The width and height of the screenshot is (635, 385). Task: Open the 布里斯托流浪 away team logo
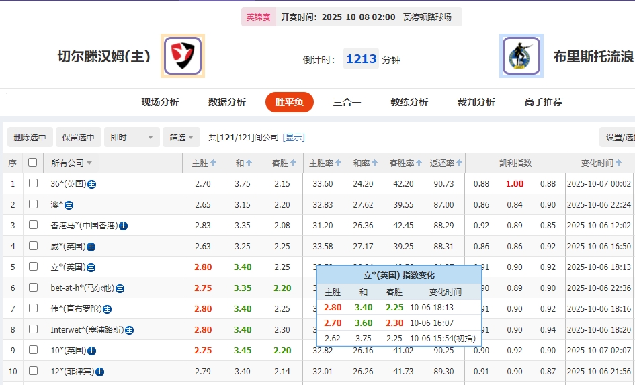(521, 56)
